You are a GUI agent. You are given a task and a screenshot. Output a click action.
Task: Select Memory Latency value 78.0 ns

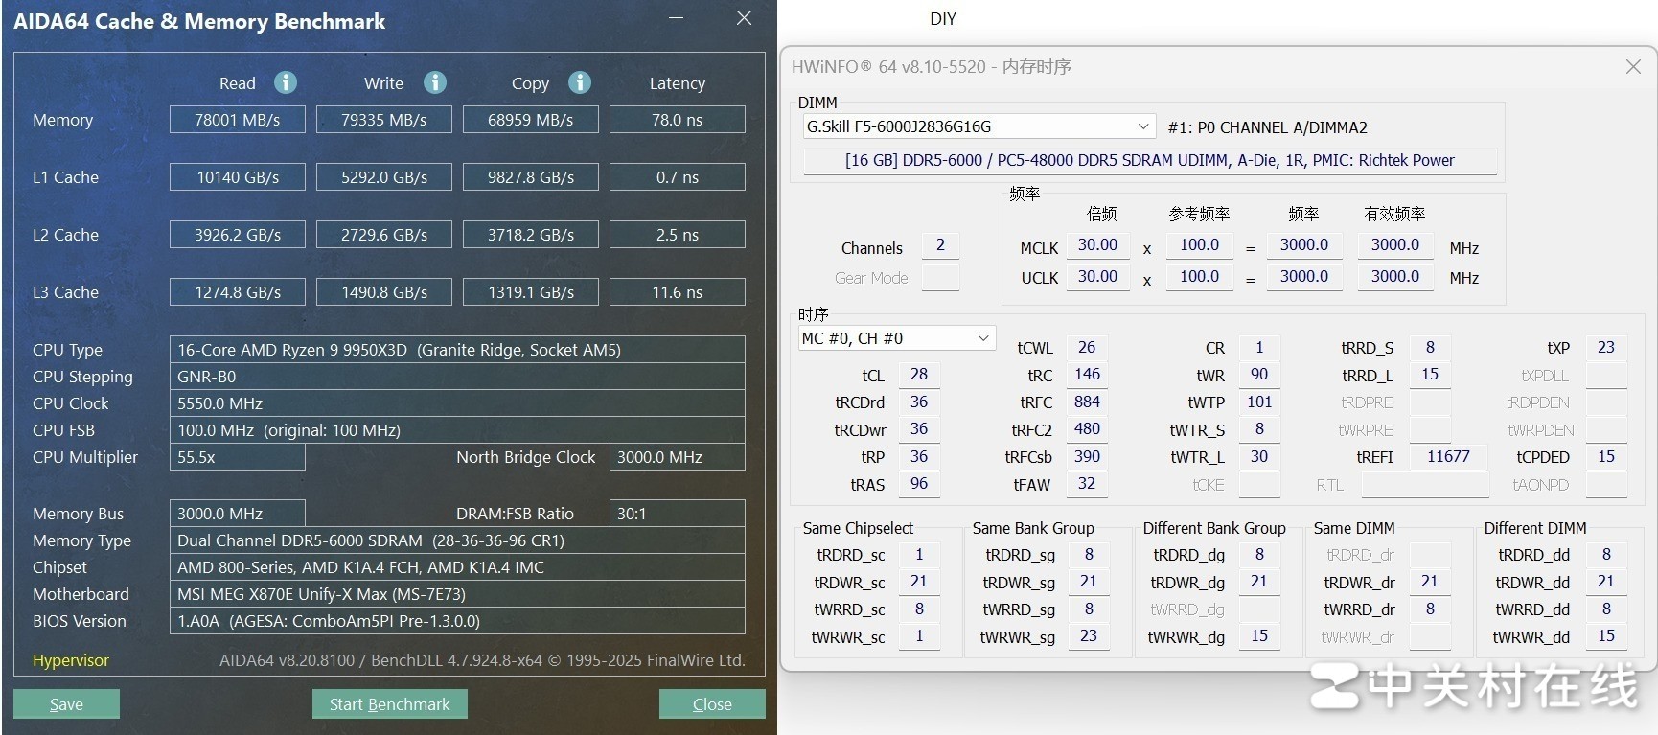click(x=678, y=120)
